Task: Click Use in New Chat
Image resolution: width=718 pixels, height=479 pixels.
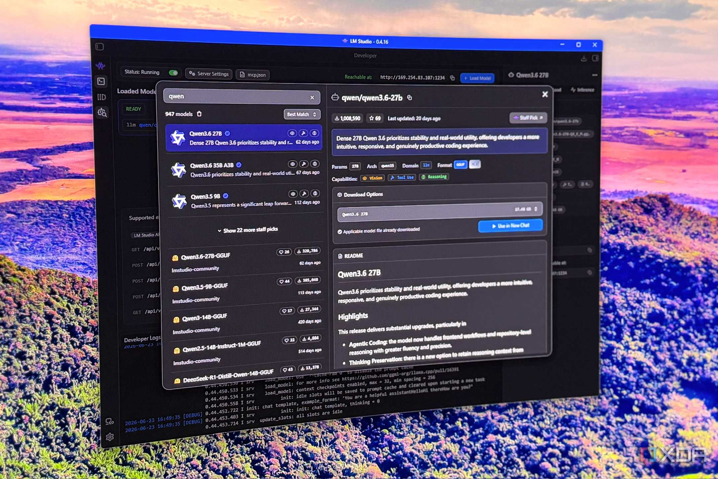Action: tap(510, 226)
